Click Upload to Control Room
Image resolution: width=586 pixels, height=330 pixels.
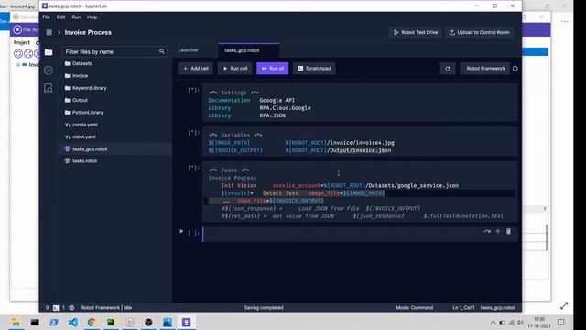click(x=479, y=33)
